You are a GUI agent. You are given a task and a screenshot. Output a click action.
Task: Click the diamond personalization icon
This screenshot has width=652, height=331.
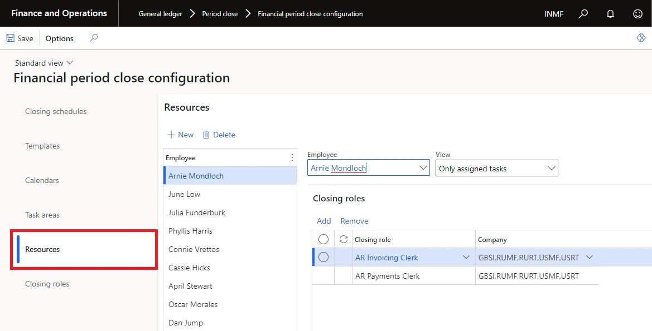(x=641, y=38)
